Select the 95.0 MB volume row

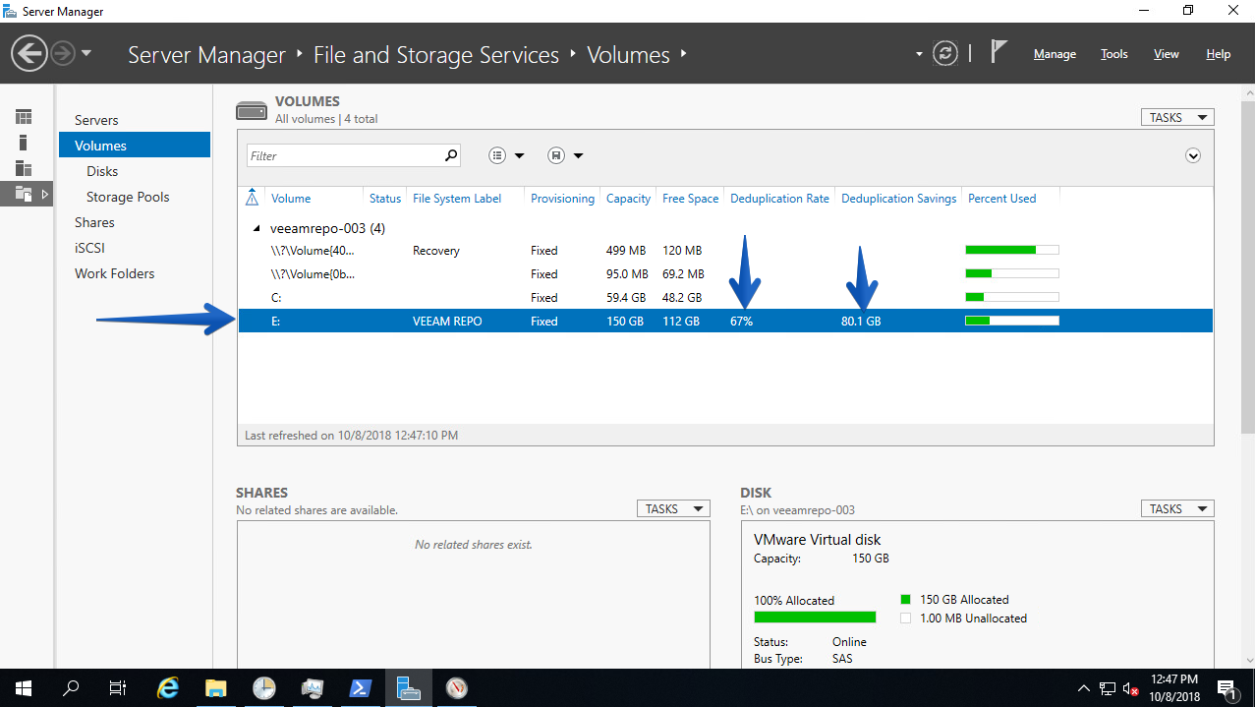[725, 274]
